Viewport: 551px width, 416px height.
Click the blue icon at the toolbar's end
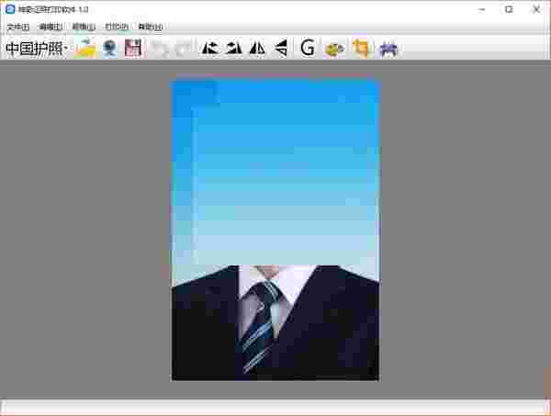coord(388,49)
